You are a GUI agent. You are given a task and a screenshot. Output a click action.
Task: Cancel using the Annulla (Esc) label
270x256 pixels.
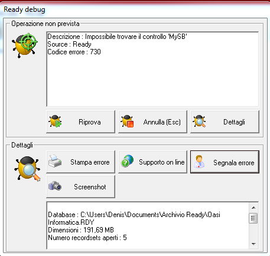point(162,122)
